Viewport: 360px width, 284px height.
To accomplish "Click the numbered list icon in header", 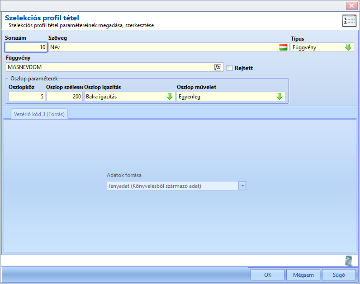I will (349, 21).
